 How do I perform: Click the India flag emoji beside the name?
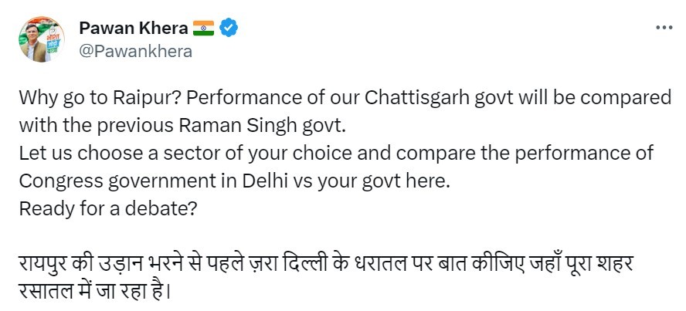click(x=203, y=29)
